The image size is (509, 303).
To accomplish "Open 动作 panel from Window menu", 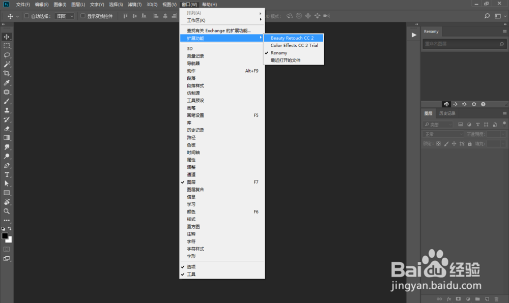I will click(222, 71).
